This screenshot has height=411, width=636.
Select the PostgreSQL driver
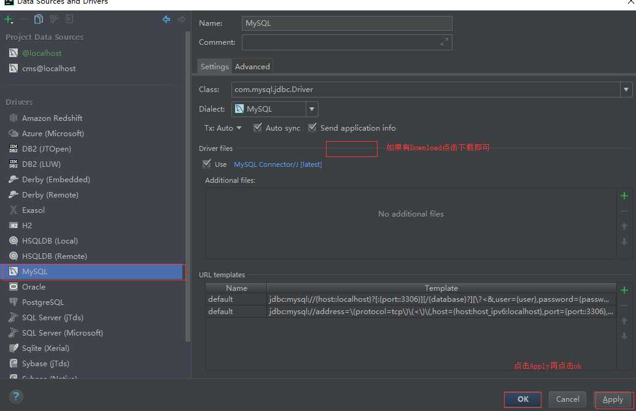pyautogui.click(x=42, y=302)
